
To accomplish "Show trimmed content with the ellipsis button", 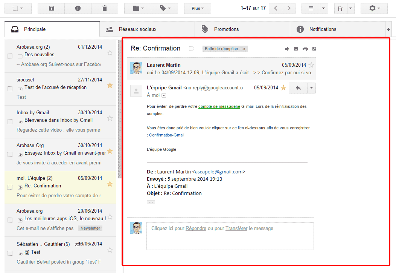I will (151, 202).
